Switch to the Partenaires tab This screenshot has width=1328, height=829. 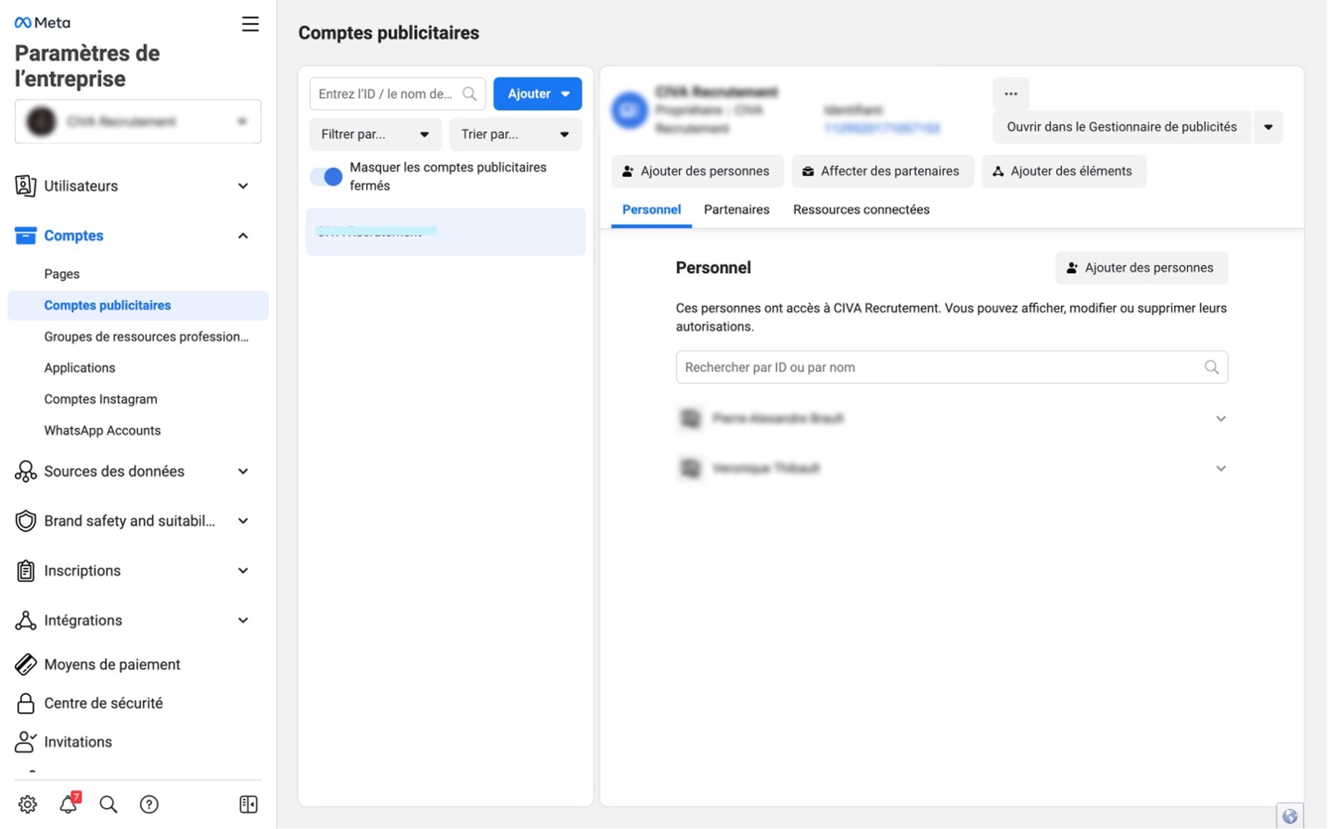click(x=736, y=209)
